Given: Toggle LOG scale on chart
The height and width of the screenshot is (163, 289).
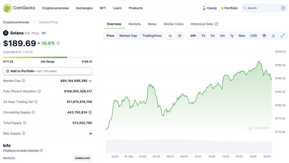Looking at the screenshot, I should pyautogui.click(x=253, y=36).
